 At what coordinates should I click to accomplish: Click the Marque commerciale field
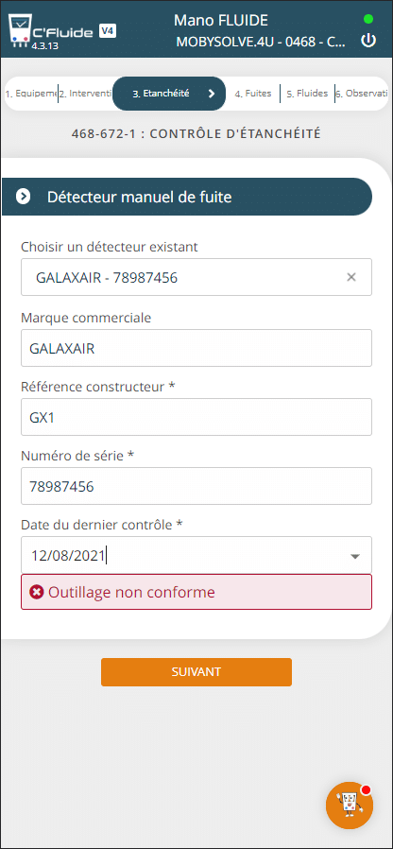click(x=196, y=348)
